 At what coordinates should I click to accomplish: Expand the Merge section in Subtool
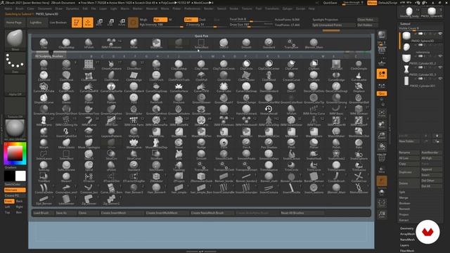(x=404, y=197)
